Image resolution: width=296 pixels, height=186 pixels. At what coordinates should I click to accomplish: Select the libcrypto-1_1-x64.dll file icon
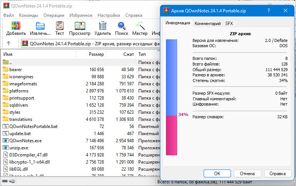tap(6, 162)
